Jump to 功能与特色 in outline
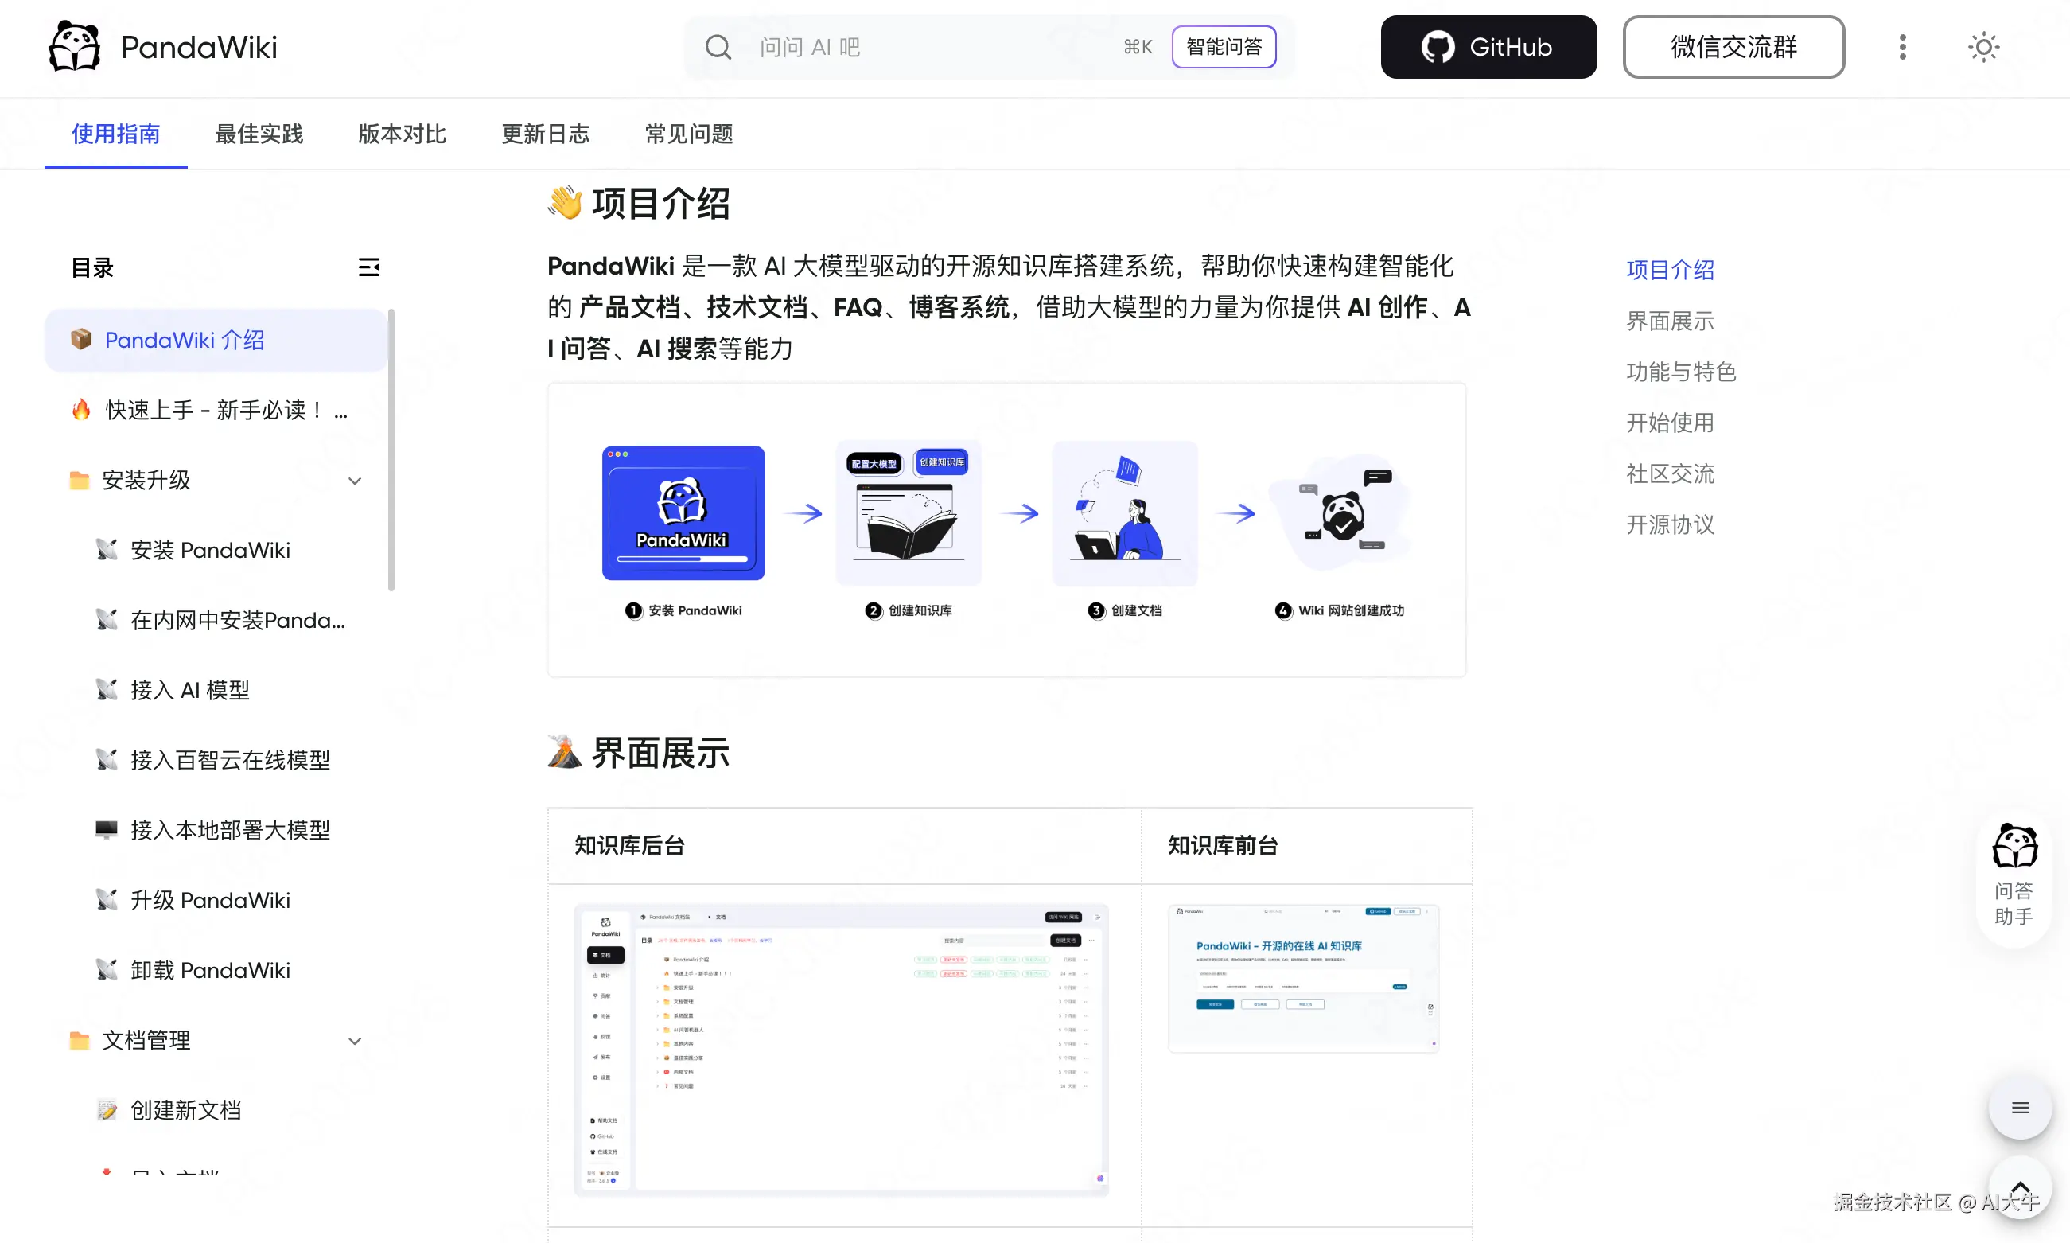2070x1243 pixels. point(1681,372)
